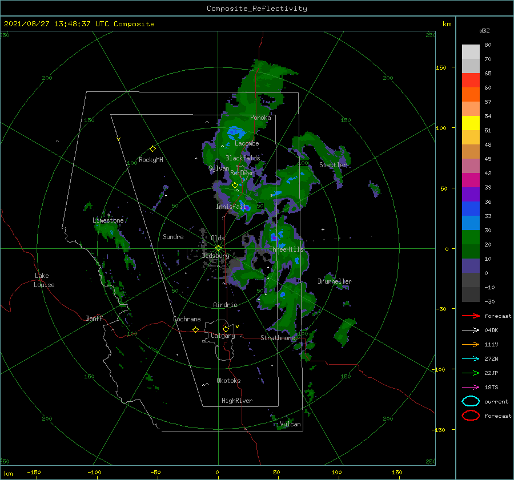
Task: Click the HighRiver label
Action: pos(237,401)
